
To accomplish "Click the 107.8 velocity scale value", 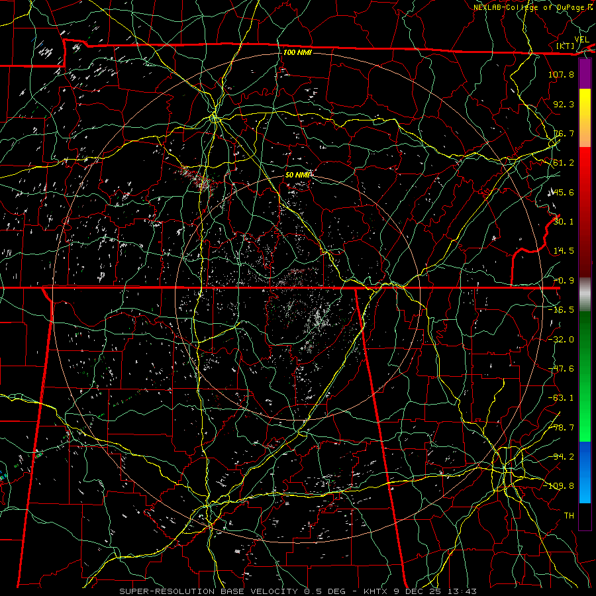I will [561, 74].
